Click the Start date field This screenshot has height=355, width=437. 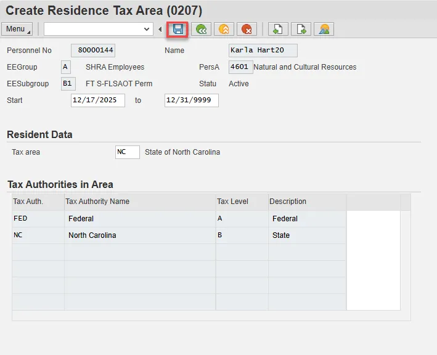(98, 100)
